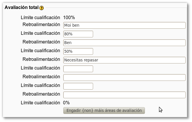
Task: Focus the last empty feedback field above 0%
Action: [x=124, y=95]
